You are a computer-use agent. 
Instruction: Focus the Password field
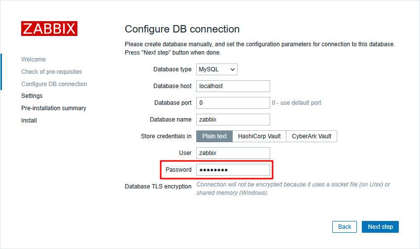point(233,170)
